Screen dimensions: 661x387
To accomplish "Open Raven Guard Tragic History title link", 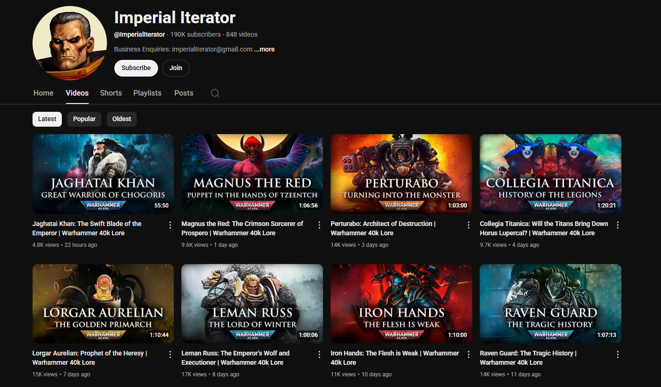I will (528, 358).
